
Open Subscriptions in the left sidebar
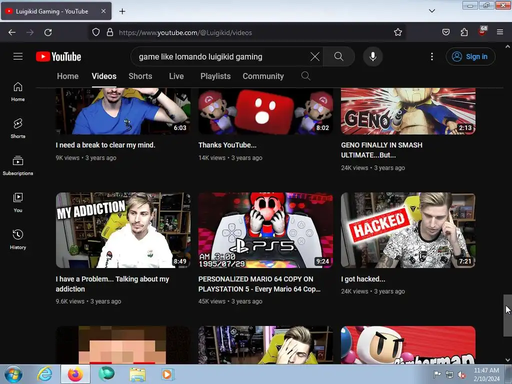click(18, 165)
